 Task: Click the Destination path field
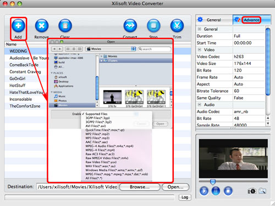point(77,187)
